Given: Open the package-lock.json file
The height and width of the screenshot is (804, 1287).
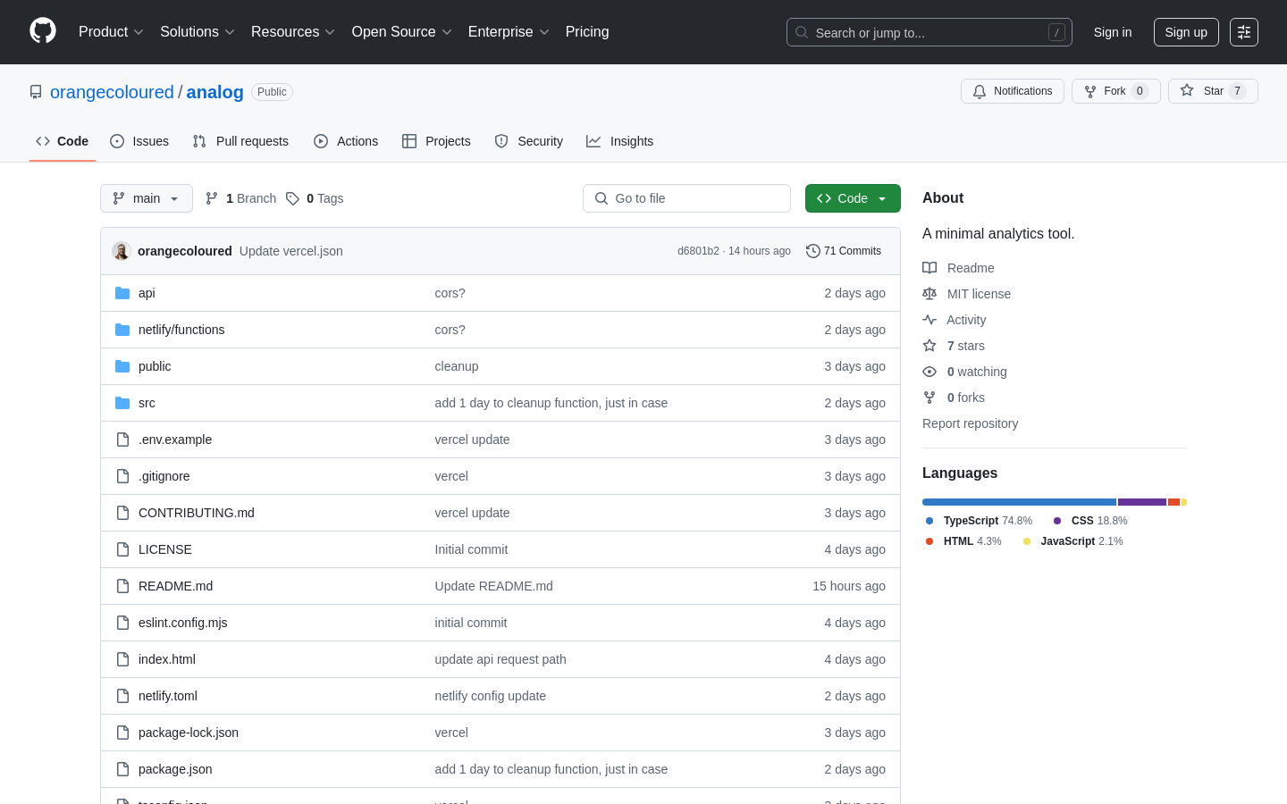Looking at the screenshot, I should [x=189, y=733].
